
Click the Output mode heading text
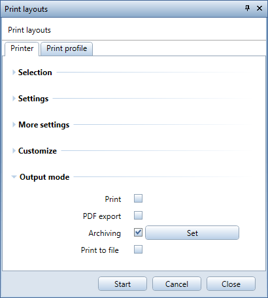point(44,177)
